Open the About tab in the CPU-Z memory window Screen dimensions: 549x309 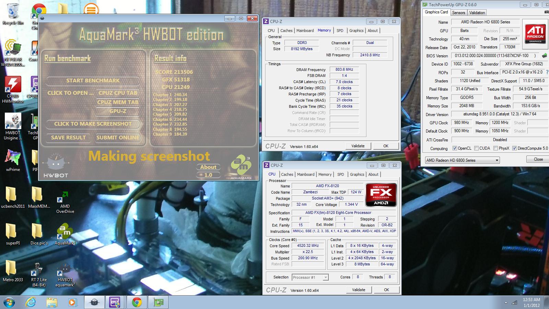(373, 31)
